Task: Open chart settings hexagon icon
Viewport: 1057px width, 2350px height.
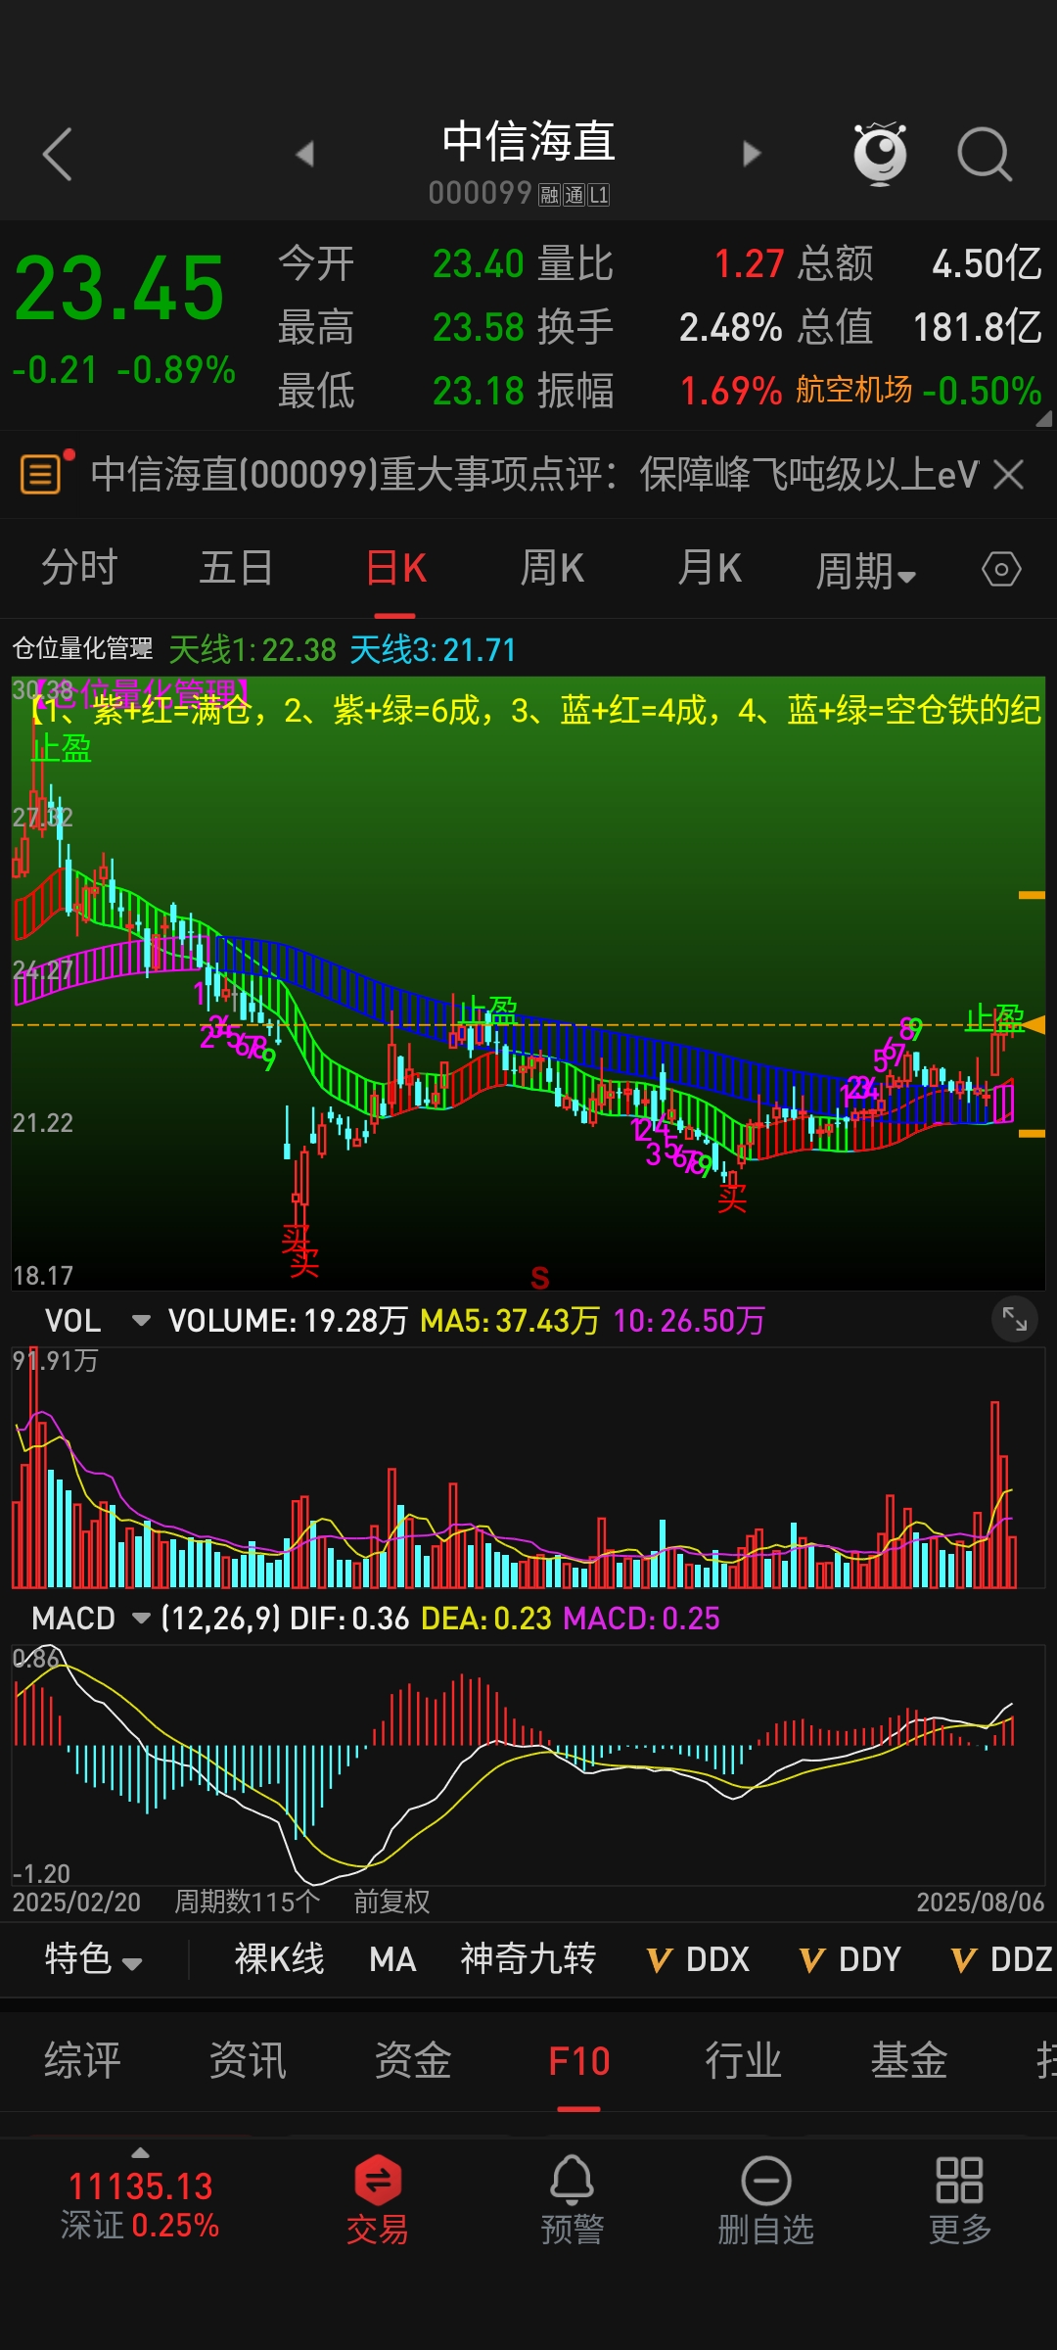Action: point(1001,569)
